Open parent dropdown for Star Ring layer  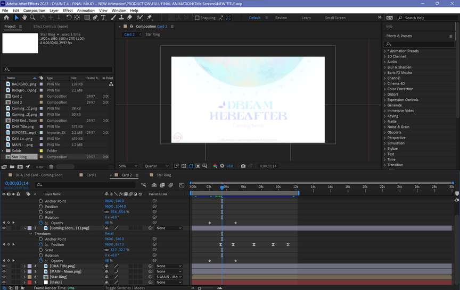[x=169, y=277]
